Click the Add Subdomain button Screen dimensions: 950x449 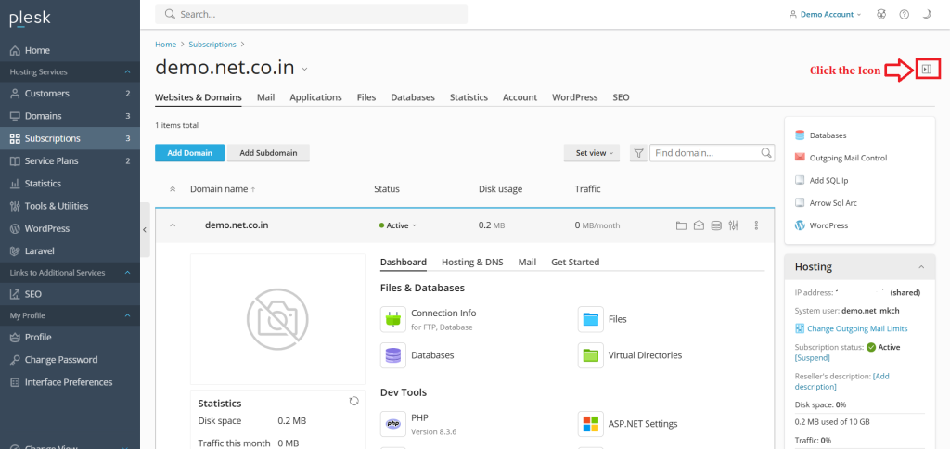268,153
